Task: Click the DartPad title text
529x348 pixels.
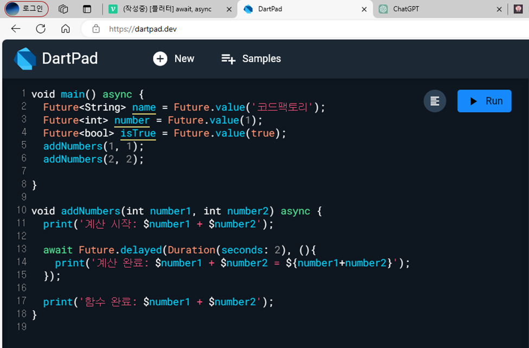Action: coord(70,59)
